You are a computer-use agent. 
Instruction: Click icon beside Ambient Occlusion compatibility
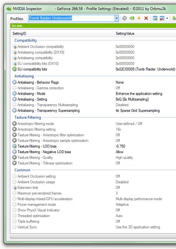click(x=14, y=47)
